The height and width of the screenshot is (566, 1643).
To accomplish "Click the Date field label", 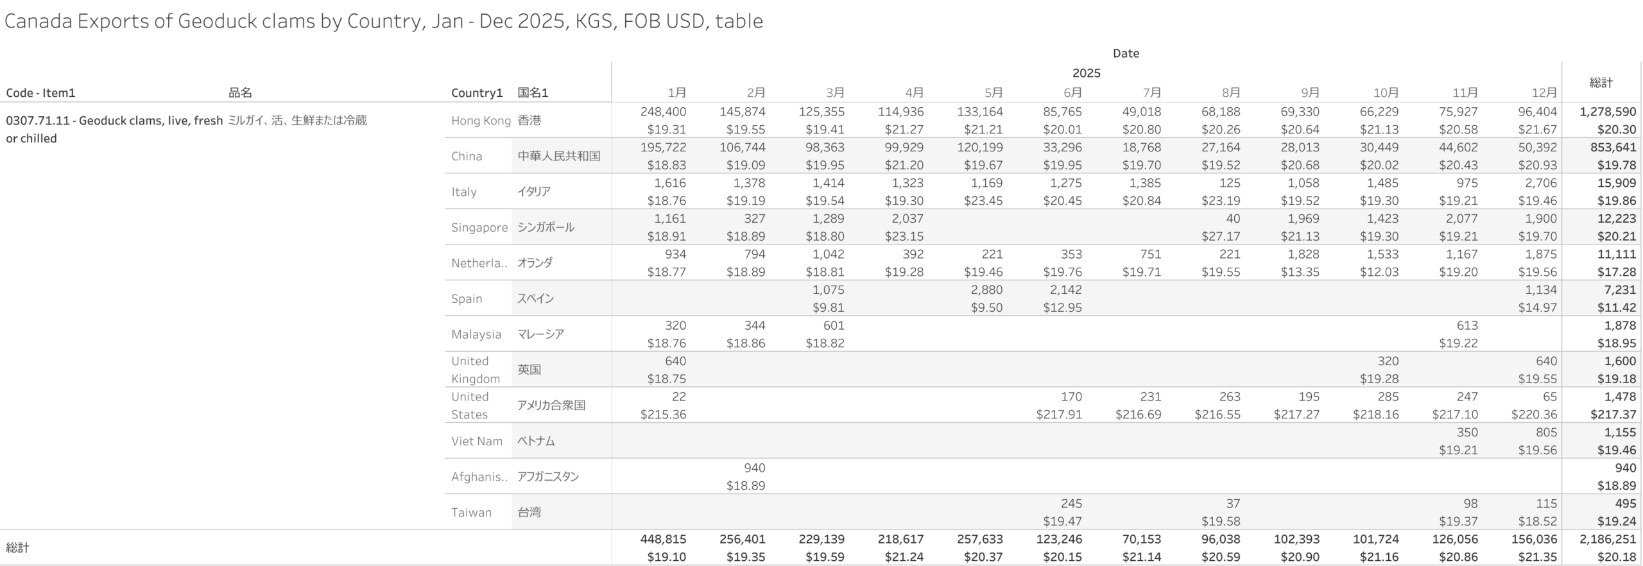I will click(x=1126, y=53).
